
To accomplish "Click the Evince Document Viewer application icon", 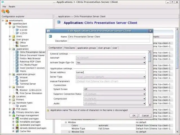I will point(17,55).
